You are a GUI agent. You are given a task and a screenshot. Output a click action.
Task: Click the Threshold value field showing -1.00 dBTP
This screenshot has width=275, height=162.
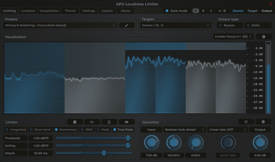(40, 138)
